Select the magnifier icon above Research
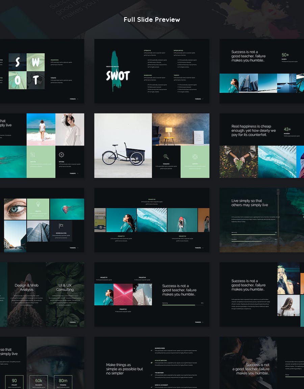Screen dimensions: 304x389 point(166,157)
